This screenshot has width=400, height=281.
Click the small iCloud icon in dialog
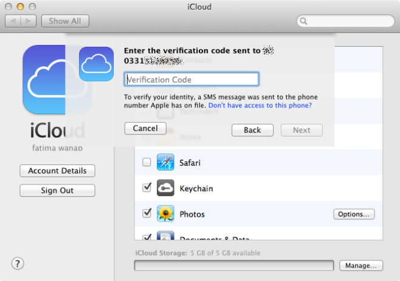[x=96, y=64]
